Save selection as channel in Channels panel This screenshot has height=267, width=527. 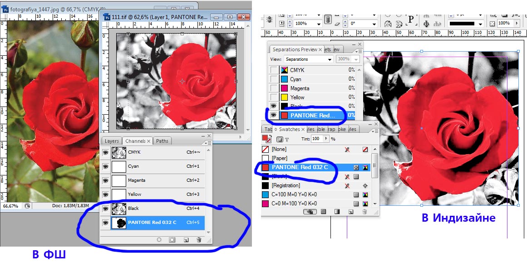coord(172,240)
